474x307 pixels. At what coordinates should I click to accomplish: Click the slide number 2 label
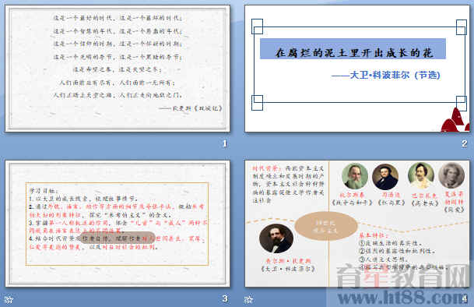point(465,143)
